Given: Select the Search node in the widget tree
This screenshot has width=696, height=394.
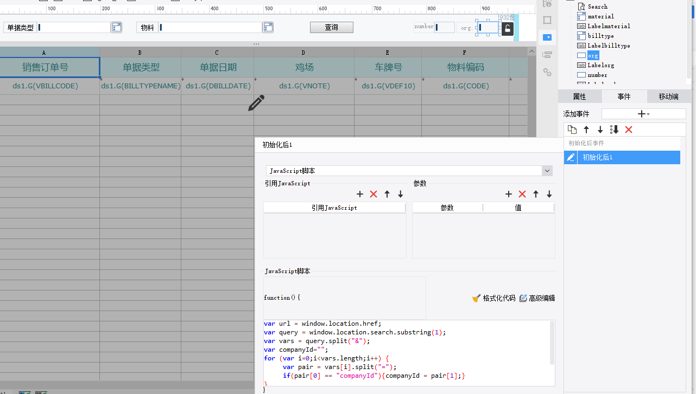Looking at the screenshot, I should point(597,7).
